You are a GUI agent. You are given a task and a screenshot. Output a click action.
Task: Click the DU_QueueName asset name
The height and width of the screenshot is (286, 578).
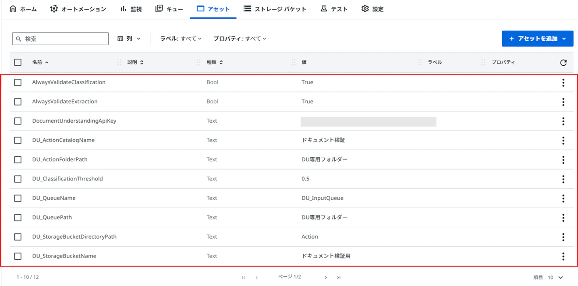pos(54,198)
